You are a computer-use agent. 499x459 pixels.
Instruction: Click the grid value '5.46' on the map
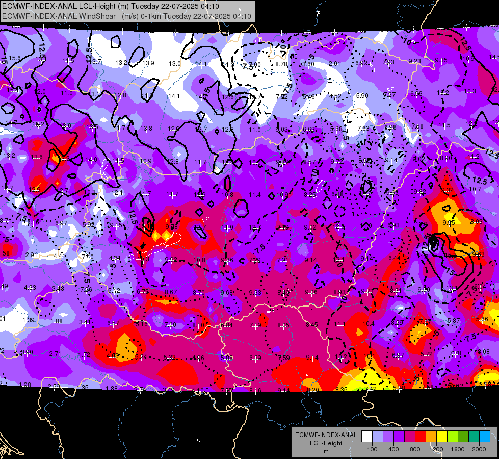point(309,96)
